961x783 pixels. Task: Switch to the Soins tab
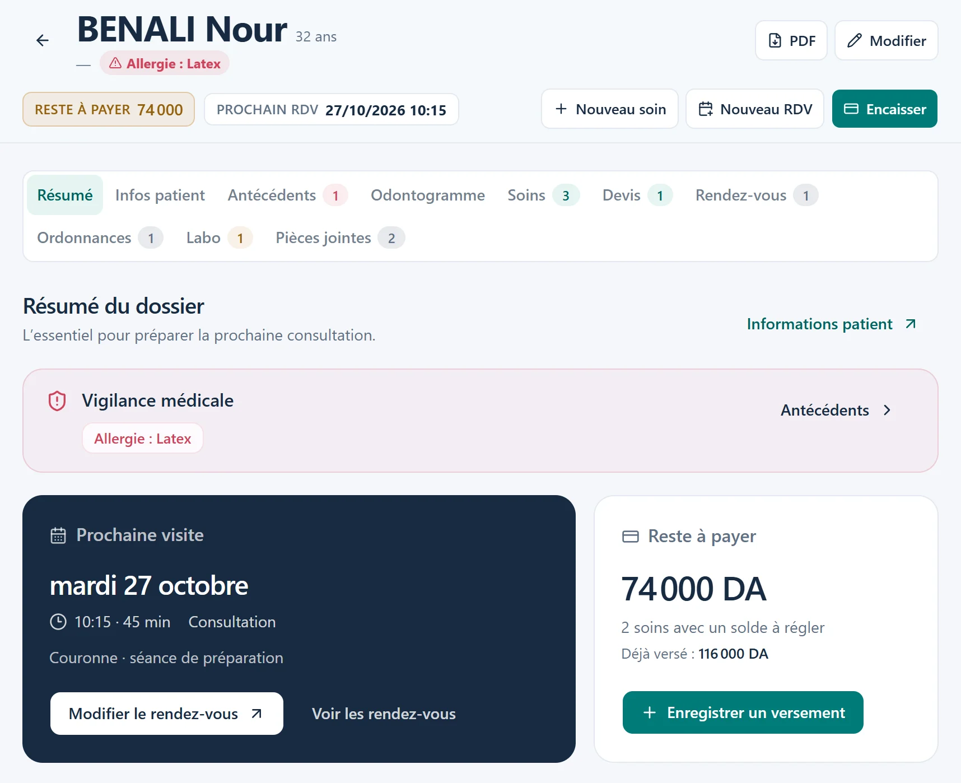point(543,195)
